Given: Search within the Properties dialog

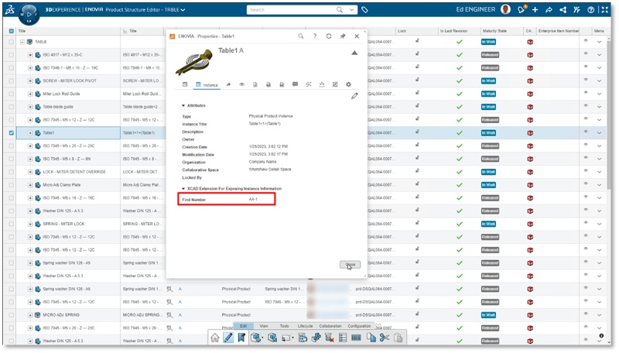Looking at the screenshot, I should coord(301,36).
